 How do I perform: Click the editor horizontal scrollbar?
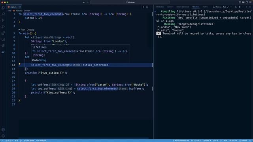pos(83,138)
